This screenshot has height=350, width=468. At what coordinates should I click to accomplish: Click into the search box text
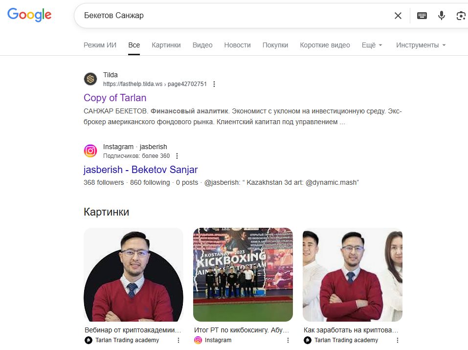pos(114,16)
